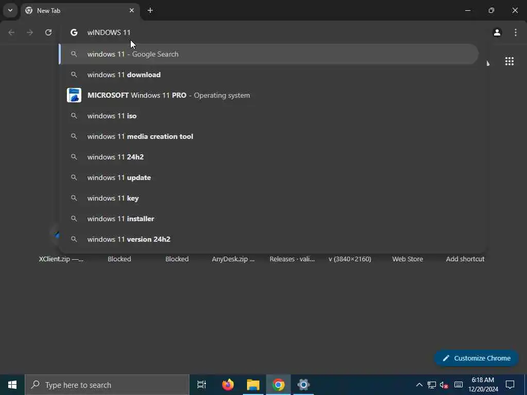Open the clock showing 6:18 AM
The height and width of the screenshot is (395, 527).
click(483, 385)
